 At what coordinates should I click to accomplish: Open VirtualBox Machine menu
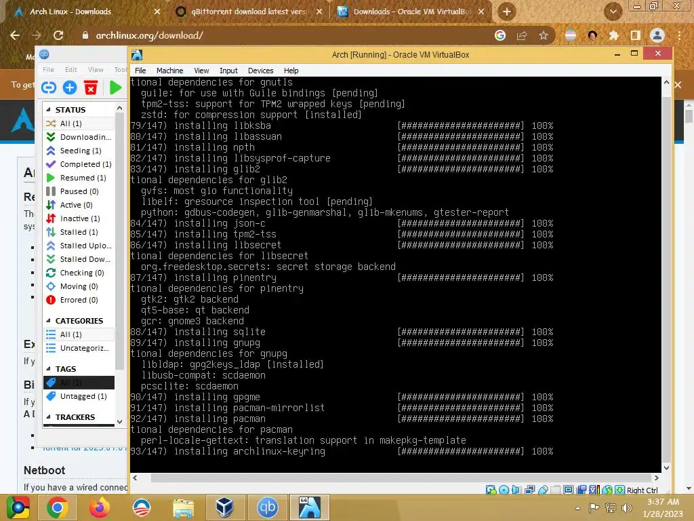click(169, 71)
